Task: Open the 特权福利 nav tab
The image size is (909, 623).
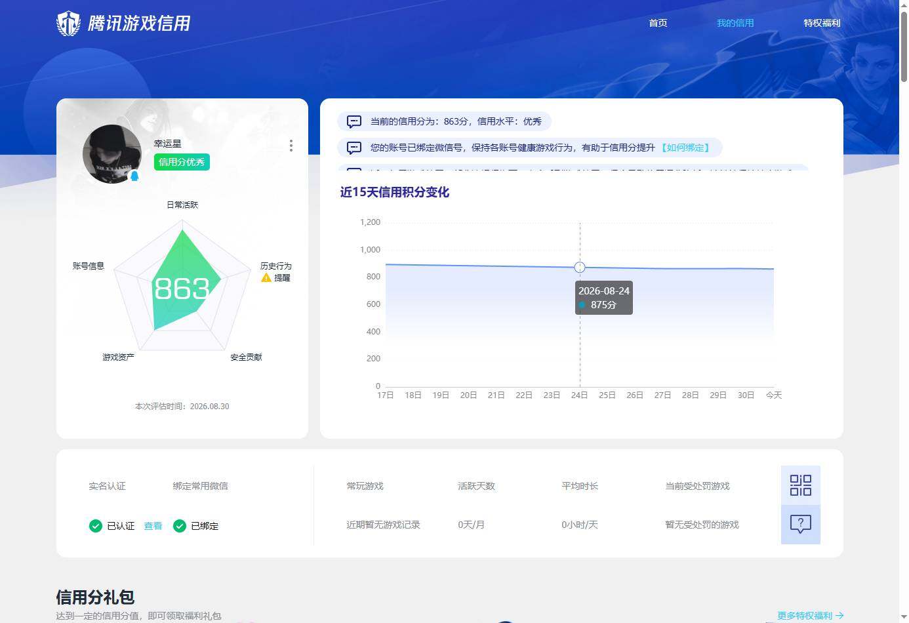Action: [822, 23]
